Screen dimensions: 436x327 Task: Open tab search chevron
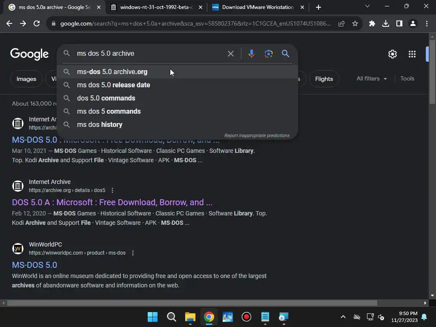tap(367, 6)
